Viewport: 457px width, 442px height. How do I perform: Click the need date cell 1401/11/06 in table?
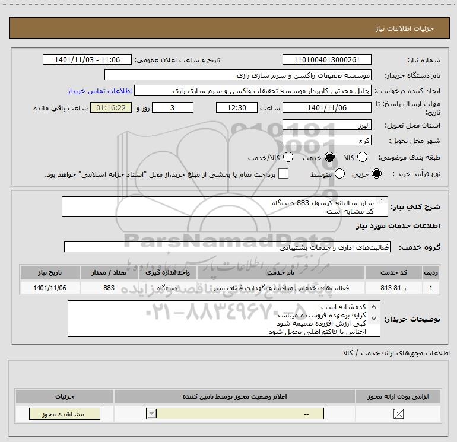click(x=50, y=288)
